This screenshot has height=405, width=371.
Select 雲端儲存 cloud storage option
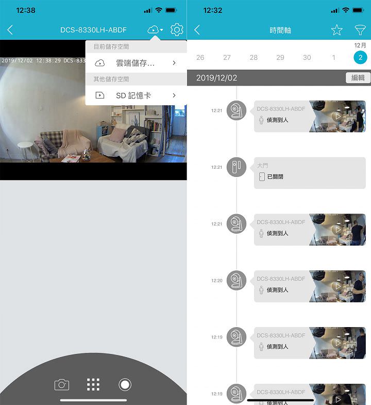tap(136, 63)
